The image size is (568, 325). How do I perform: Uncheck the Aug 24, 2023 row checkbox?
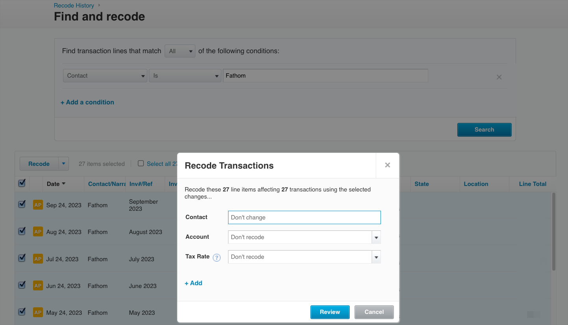point(22,231)
